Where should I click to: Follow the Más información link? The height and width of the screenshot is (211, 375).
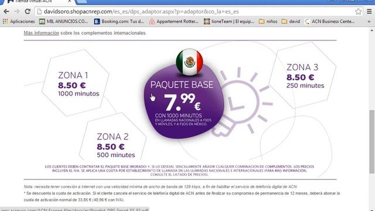pos(41,33)
